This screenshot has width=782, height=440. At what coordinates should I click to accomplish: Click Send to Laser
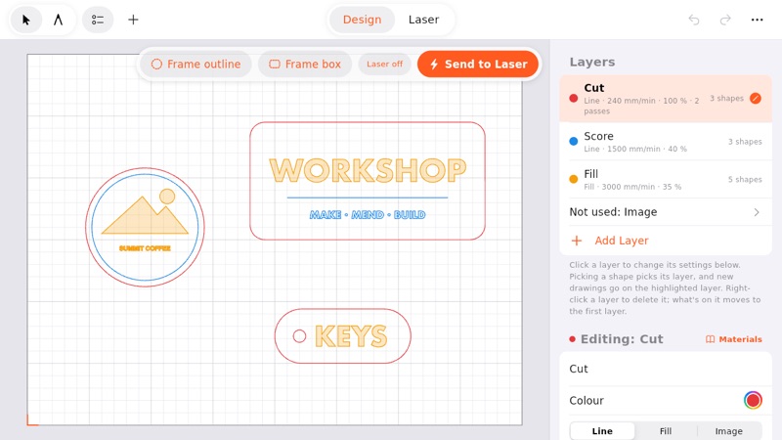pyautogui.click(x=478, y=64)
